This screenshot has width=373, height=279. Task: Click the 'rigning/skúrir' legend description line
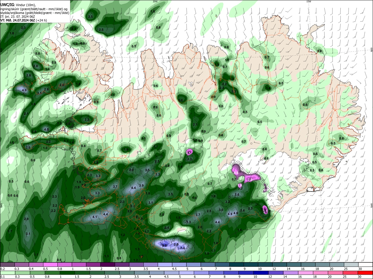34,9
